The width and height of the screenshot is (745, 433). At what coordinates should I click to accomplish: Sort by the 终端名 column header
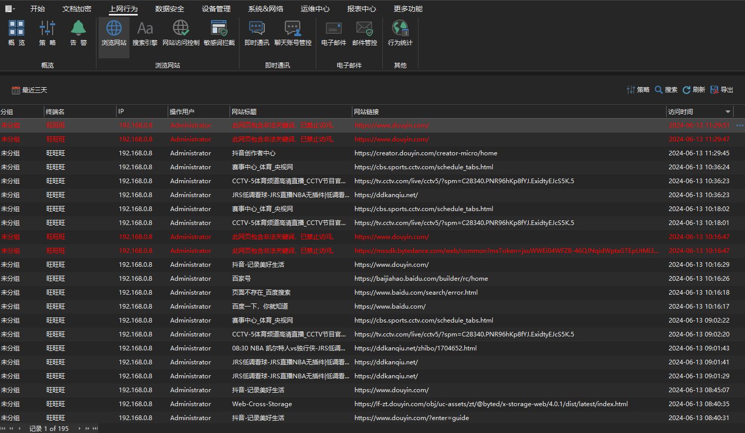[x=80, y=112]
